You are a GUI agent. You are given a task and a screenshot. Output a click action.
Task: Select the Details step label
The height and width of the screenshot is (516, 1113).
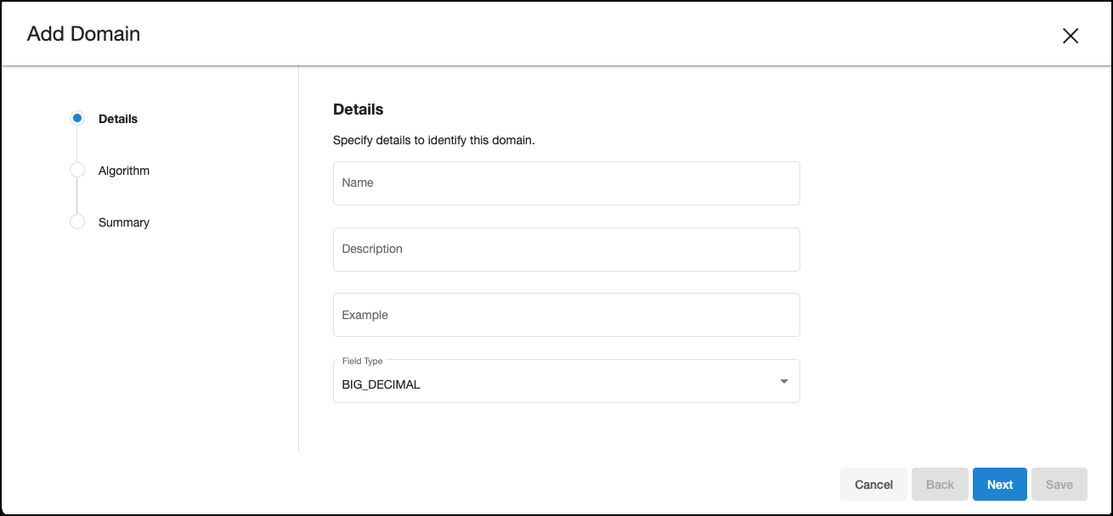[118, 119]
